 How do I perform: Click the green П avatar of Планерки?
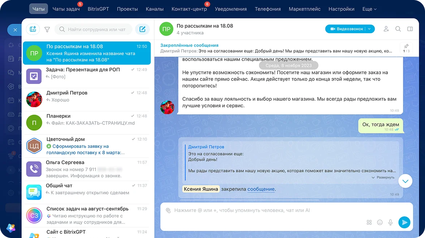(x=34, y=123)
